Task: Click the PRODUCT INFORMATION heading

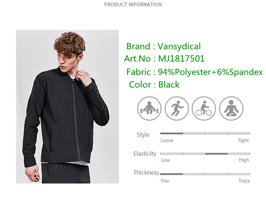Action: click(x=133, y=5)
